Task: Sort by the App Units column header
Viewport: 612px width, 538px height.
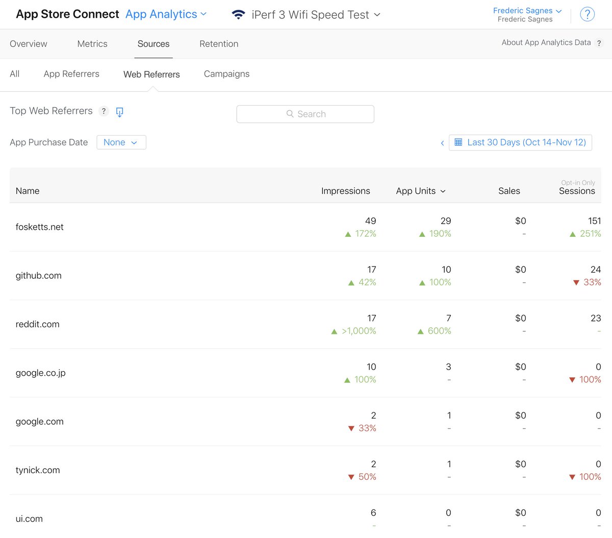Action: coord(421,191)
